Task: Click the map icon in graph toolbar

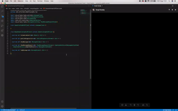Action: [x=143, y=105]
